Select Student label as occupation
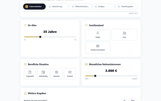 pyautogui.click(x=70, y=76)
